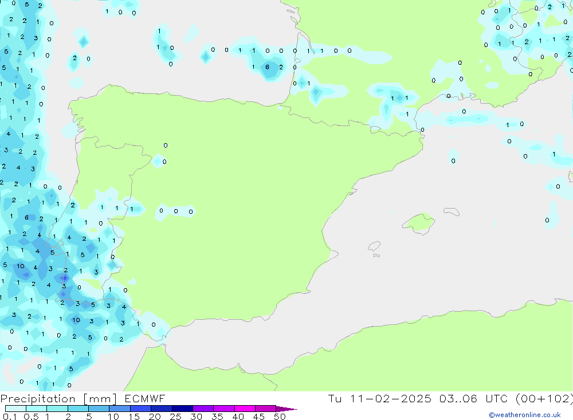
Task: Click the '(00+102)' forecast offset text
Action: pos(544,399)
